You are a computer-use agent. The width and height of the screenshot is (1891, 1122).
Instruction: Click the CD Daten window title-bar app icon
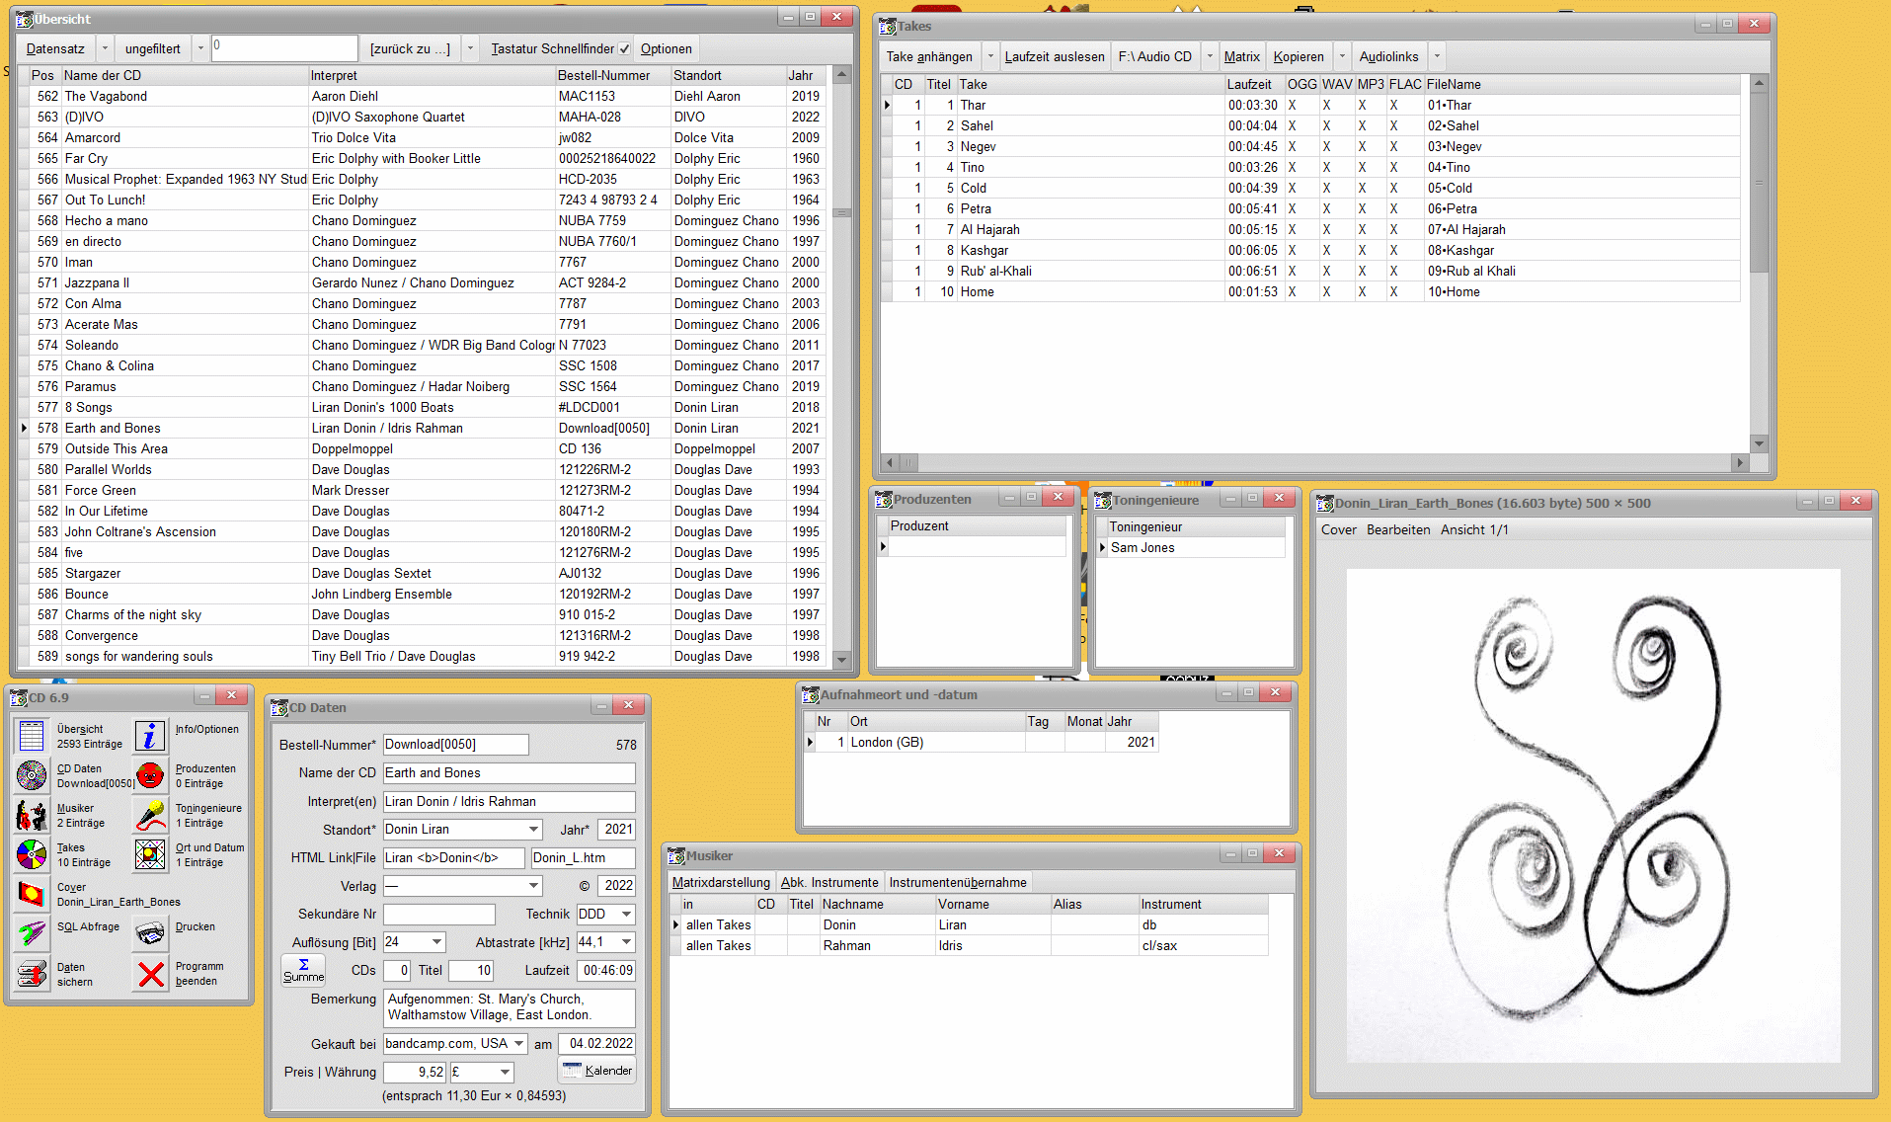278,707
